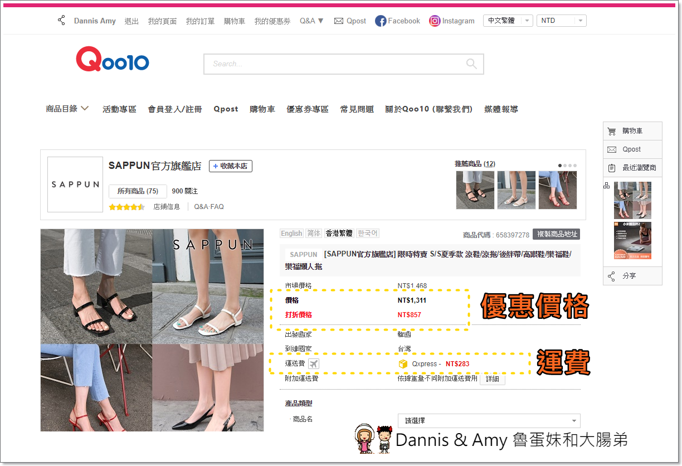
Task: Click the 複製商品地址 button
Action: (556, 234)
